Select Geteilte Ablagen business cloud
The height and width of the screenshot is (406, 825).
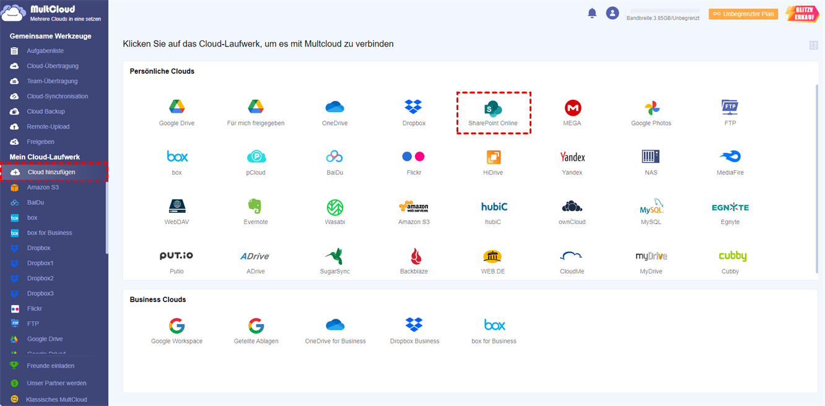(x=256, y=331)
